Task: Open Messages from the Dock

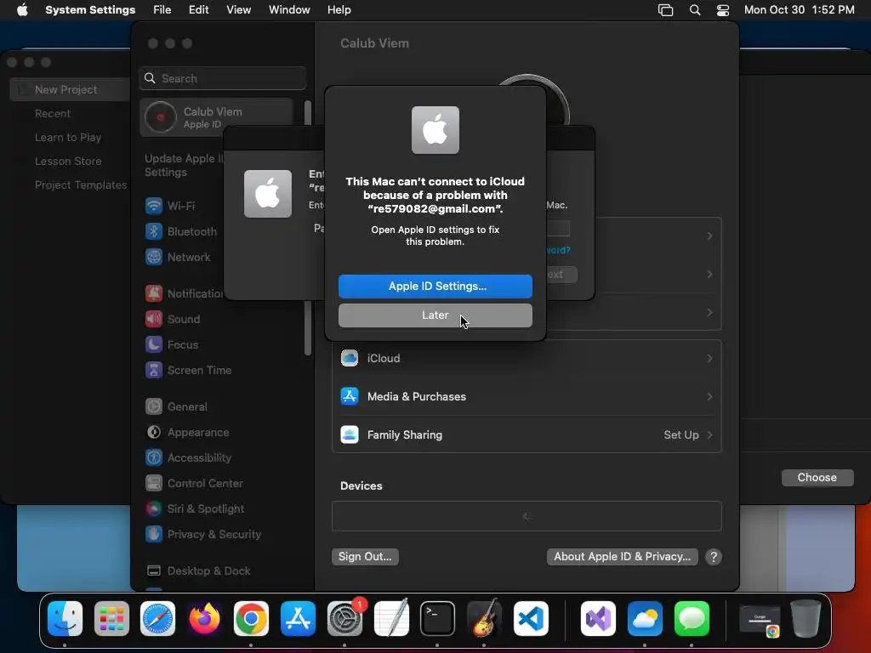Action: pyautogui.click(x=691, y=618)
